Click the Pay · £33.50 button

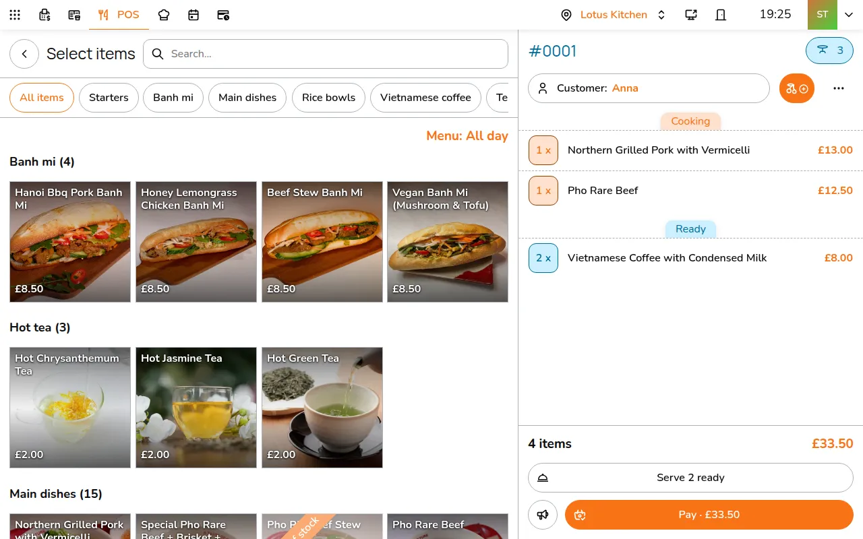tap(709, 515)
